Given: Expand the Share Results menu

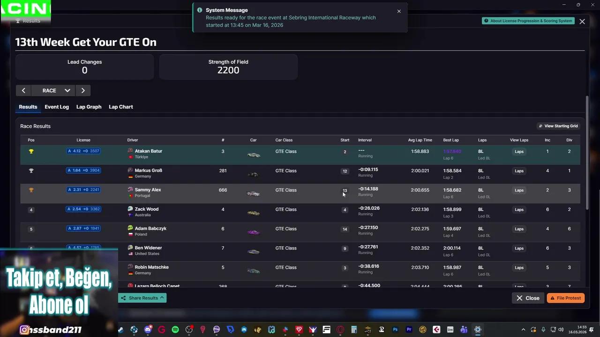Looking at the screenshot, I should 142,298.
